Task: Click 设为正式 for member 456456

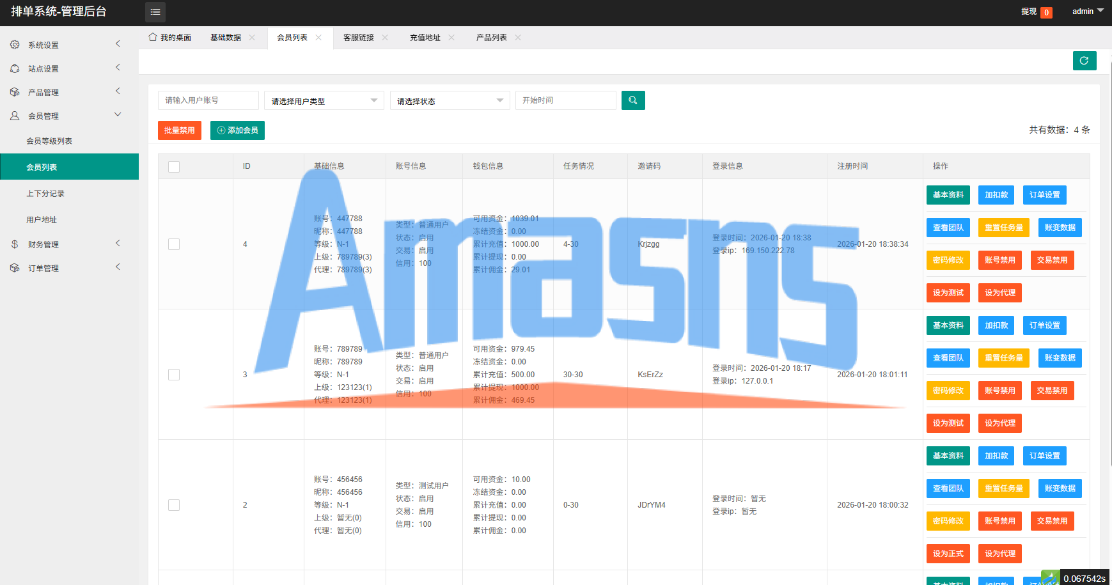Action: click(x=948, y=554)
